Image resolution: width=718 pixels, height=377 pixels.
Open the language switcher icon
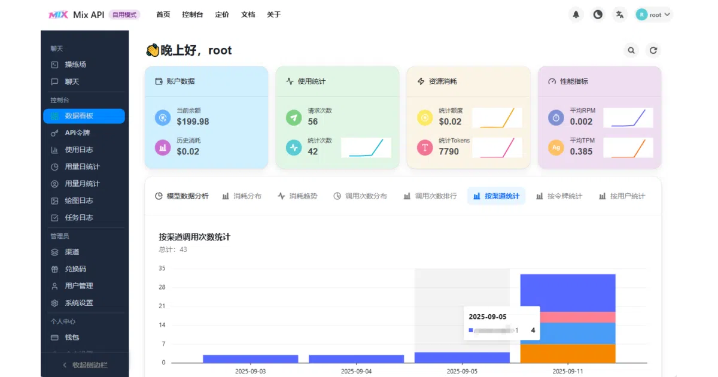[620, 14]
